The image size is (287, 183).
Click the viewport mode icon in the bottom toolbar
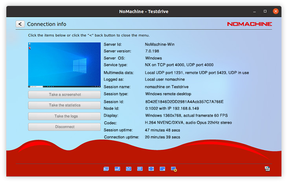pyautogui.click(x=162, y=169)
